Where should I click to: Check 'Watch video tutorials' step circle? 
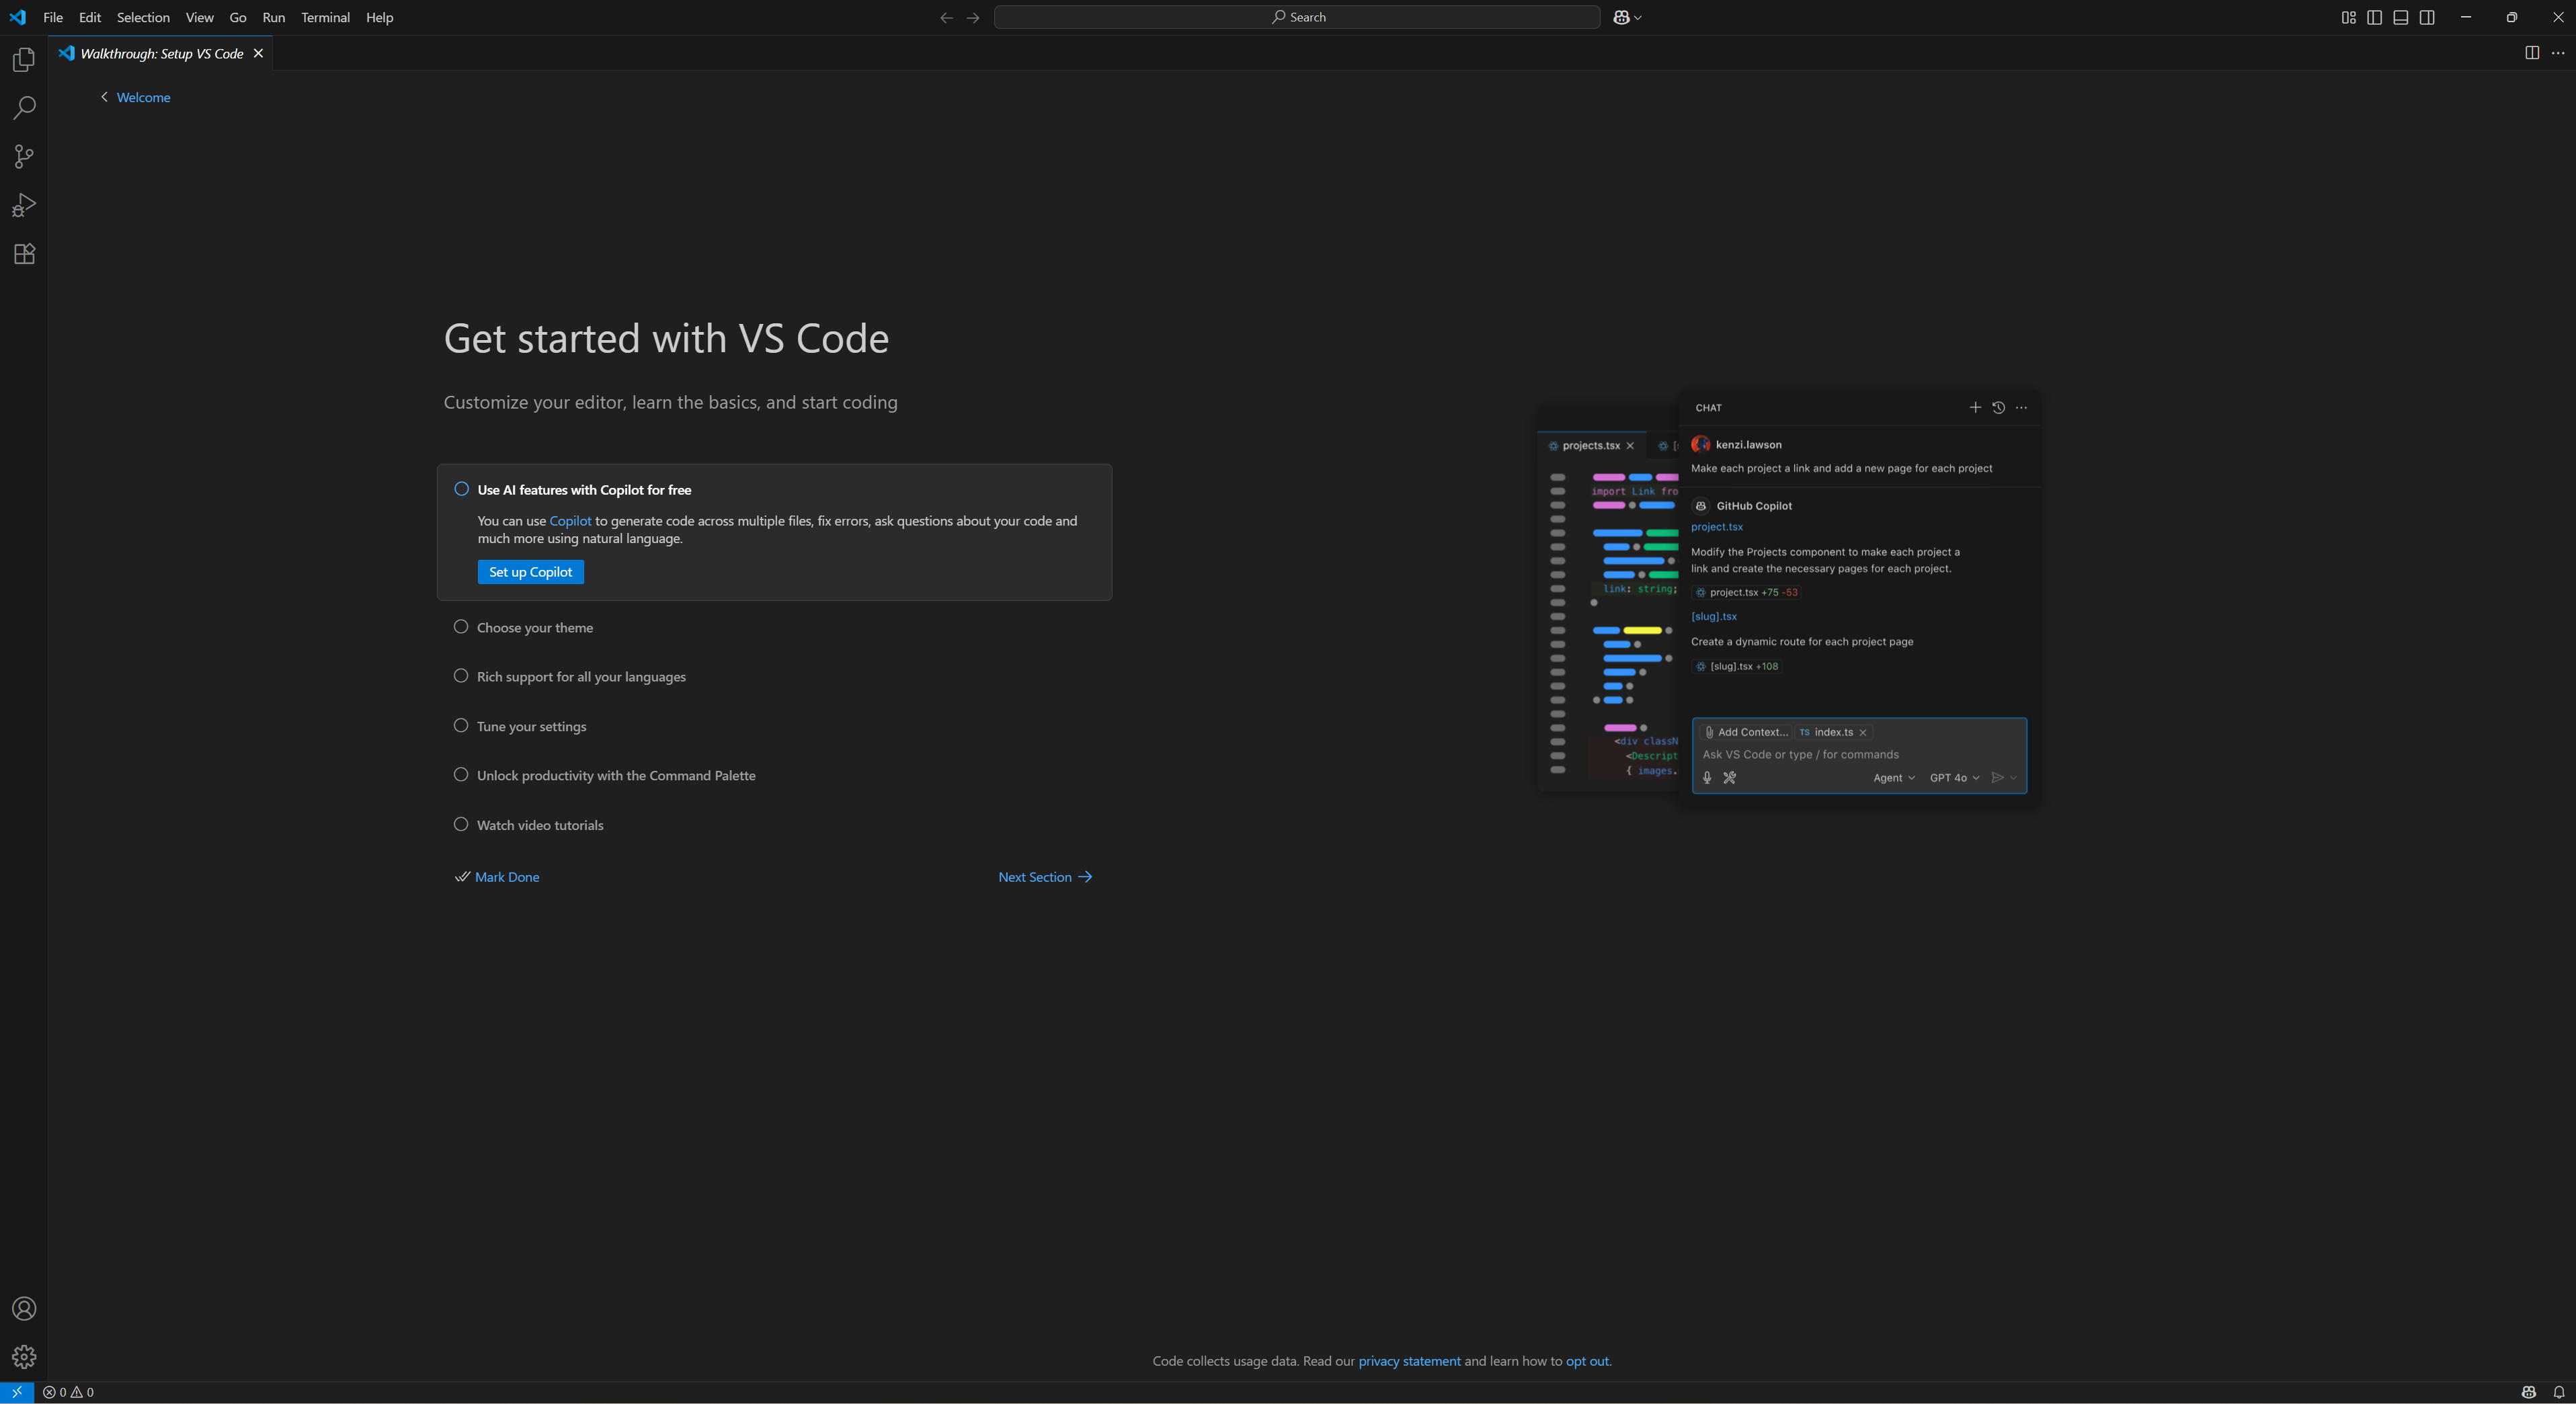pyautogui.click(x=461, y=825)
